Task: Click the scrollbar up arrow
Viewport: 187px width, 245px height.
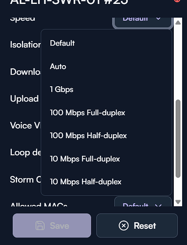Action: pos(178,23)
